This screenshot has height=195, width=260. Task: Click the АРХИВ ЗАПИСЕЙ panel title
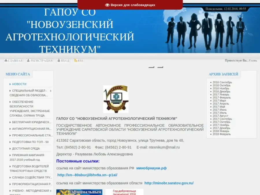point(223,74)
